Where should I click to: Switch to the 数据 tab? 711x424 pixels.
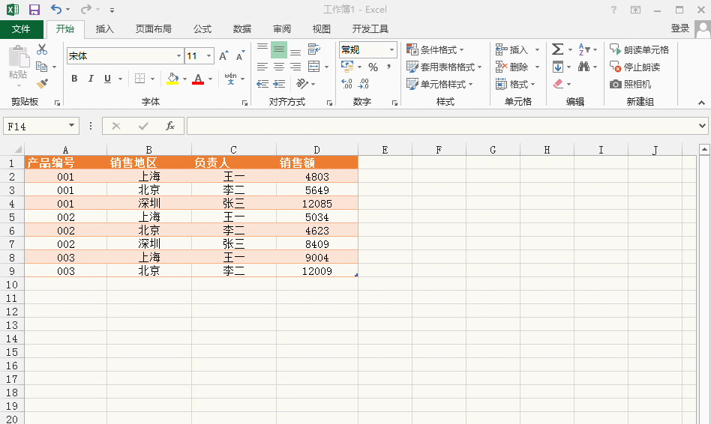coord(242,29)
